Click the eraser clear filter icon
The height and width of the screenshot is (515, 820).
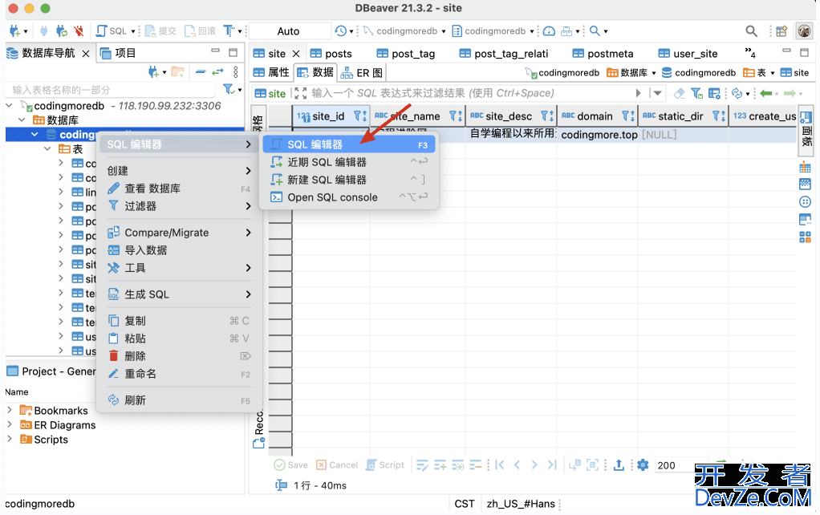tap(679, 93)
